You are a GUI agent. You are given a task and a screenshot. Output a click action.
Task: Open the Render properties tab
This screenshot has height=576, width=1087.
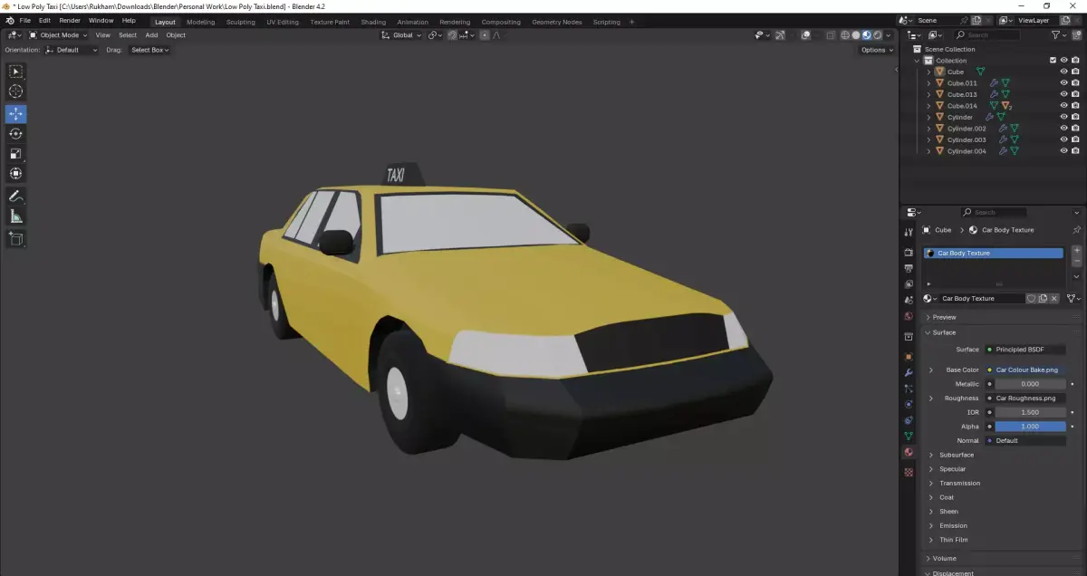(909, 253)
